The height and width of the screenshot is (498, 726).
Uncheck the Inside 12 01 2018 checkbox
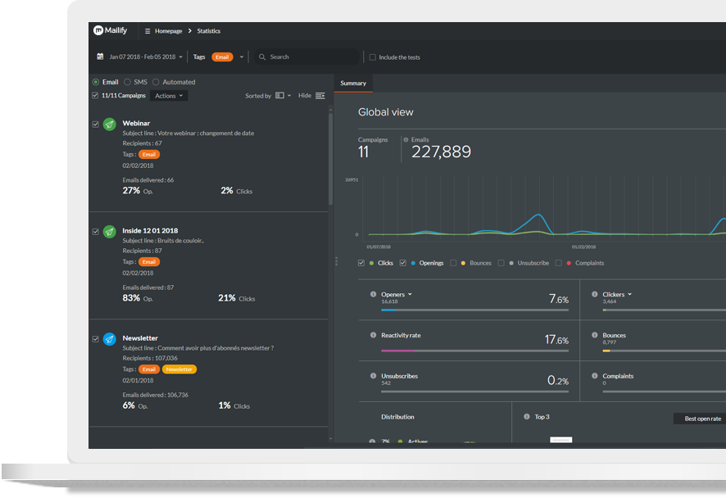(95, 232)
